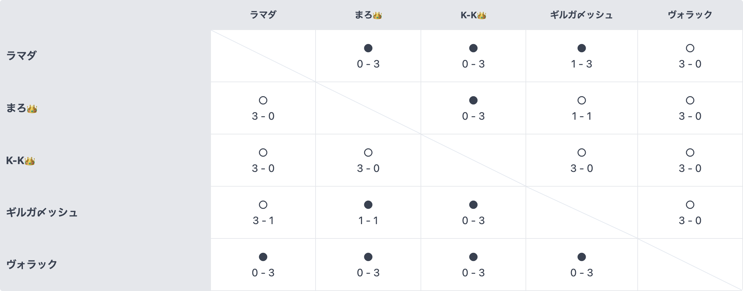Click the win circle for まろ vs ギルガメッシュ

point(581,100)
